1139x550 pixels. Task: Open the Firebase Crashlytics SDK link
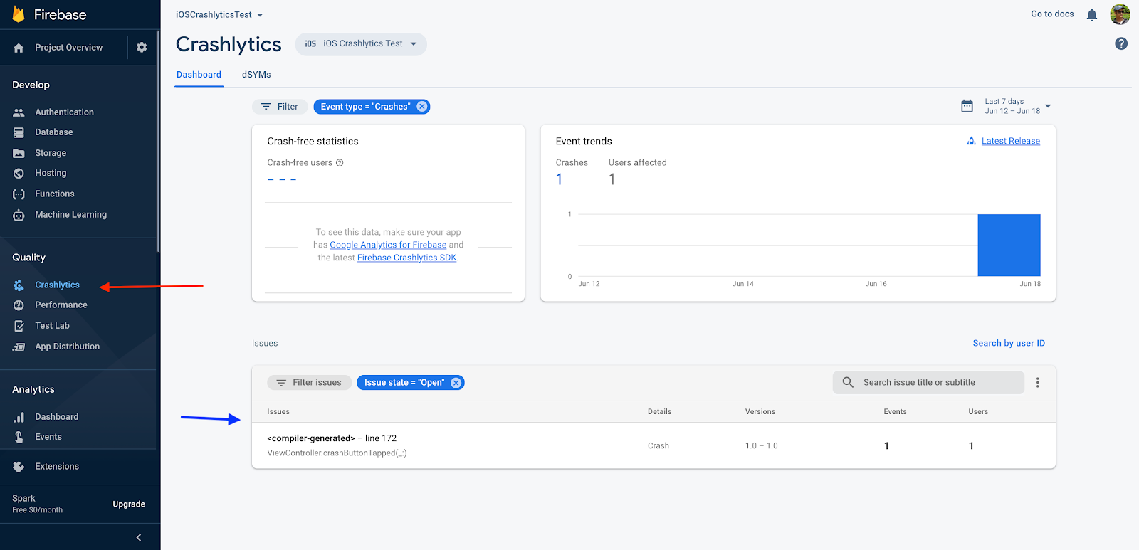coord(407,258)
